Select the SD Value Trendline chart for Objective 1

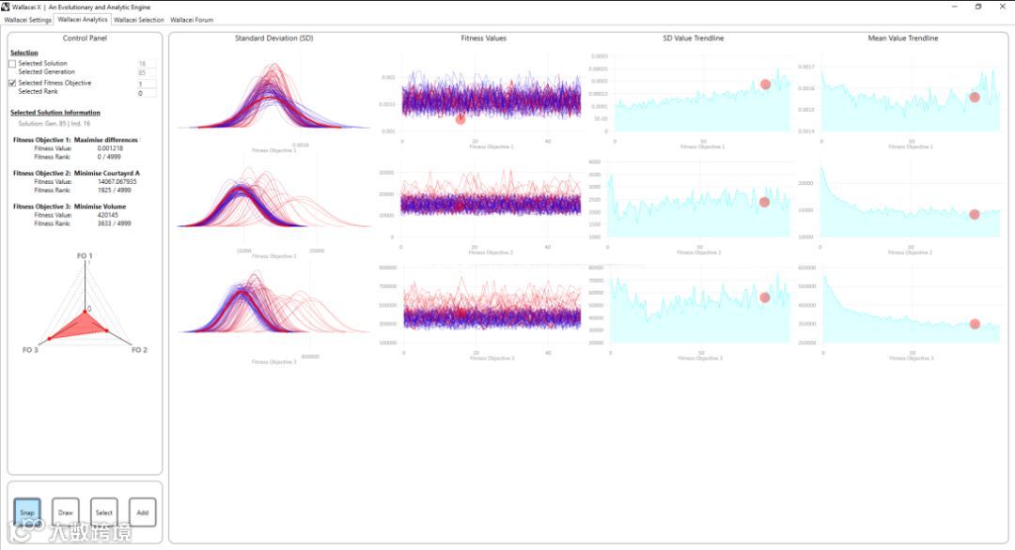[x=690, y=101]
